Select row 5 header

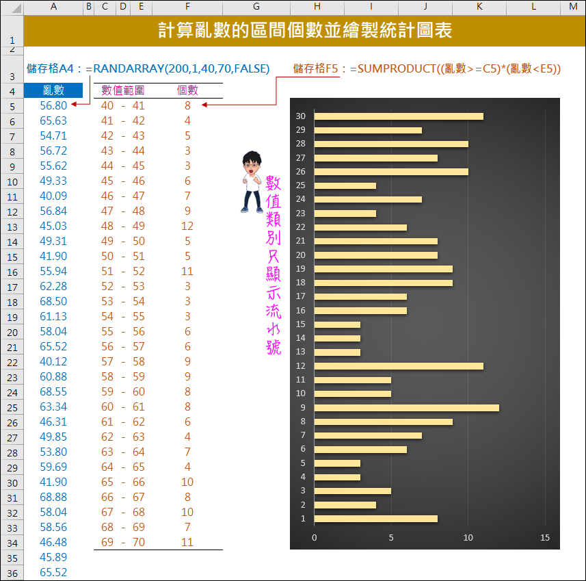pos(12,107)
